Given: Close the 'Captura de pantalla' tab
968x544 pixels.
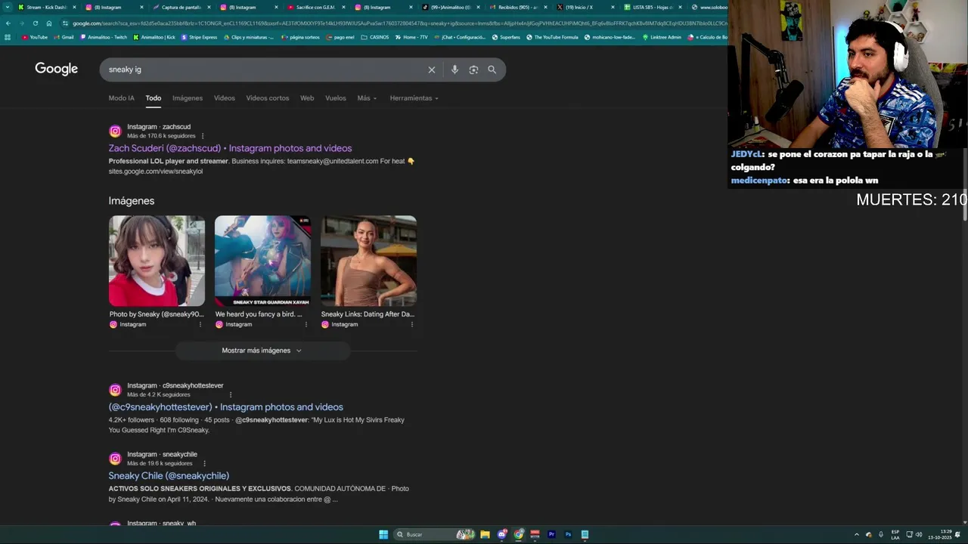Looking at the screenshot, I should 209,7.
